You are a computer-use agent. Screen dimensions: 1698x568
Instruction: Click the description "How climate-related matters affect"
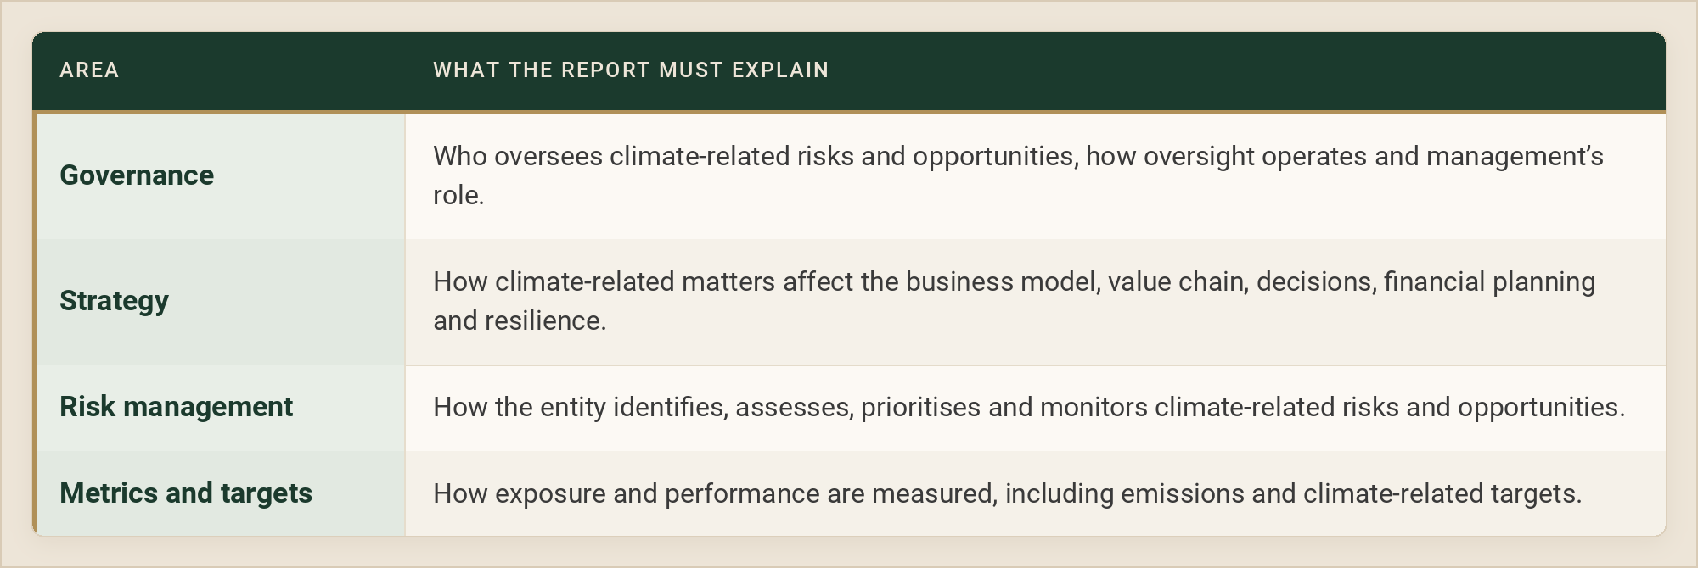1014,301
